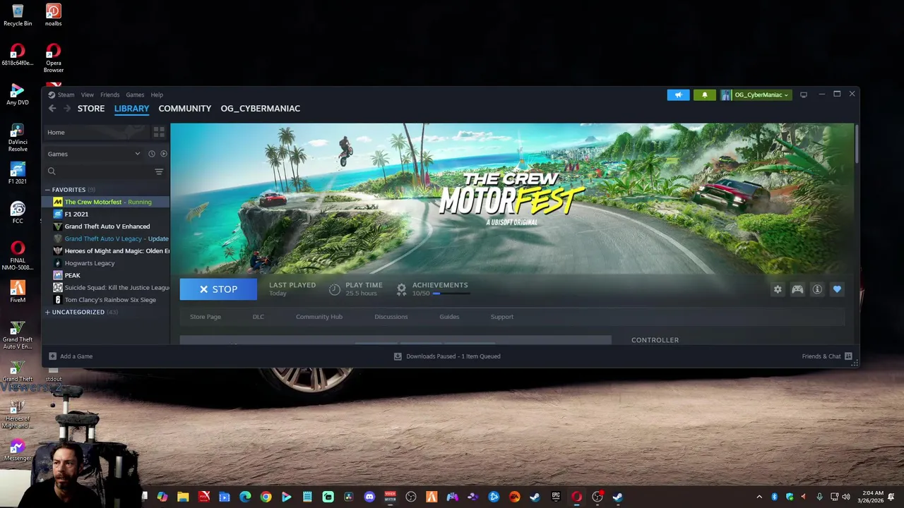Open the game's DLC link
This screenshot has width=904, height=508.
coord(258,317)
